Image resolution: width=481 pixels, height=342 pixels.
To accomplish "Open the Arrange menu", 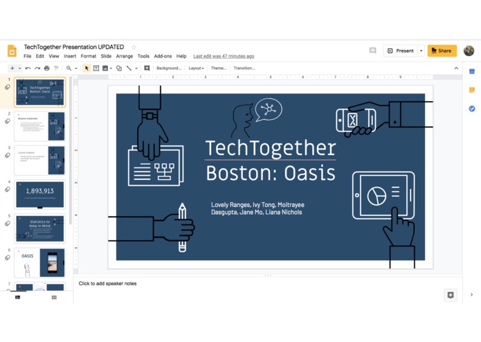I will (x=125, y=56).
